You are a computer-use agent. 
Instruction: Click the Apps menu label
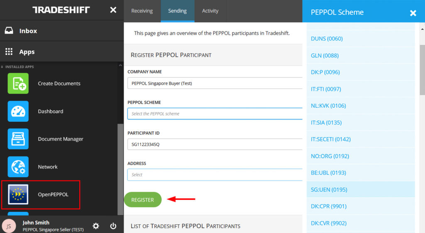click(x=27, y=52)
